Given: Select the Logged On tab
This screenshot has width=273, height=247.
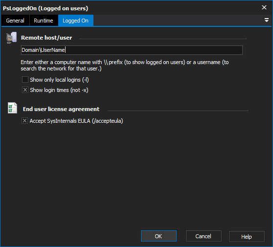Looking at the screenshot, I should coord(76,21).
